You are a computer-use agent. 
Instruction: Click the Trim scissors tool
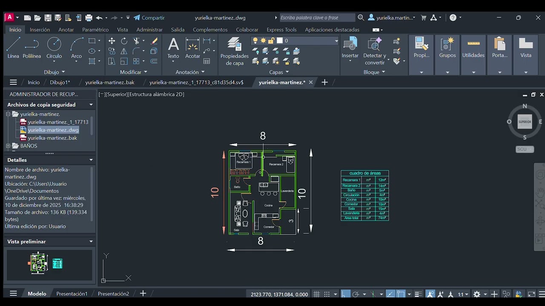136,41
